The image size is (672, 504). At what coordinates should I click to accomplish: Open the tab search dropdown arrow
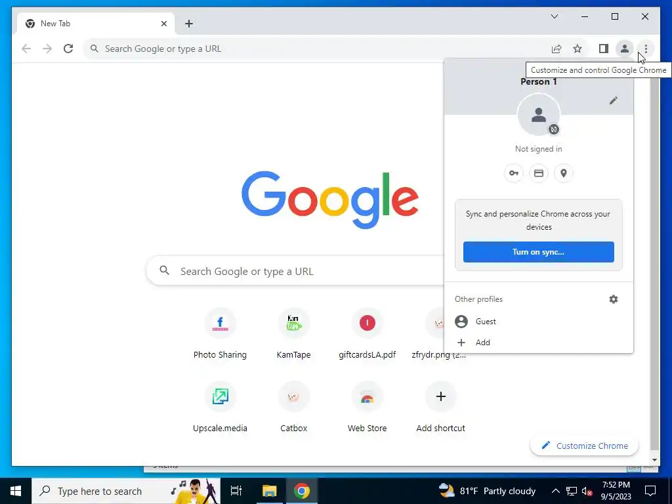pyautogui.click(x=554, y=16)
